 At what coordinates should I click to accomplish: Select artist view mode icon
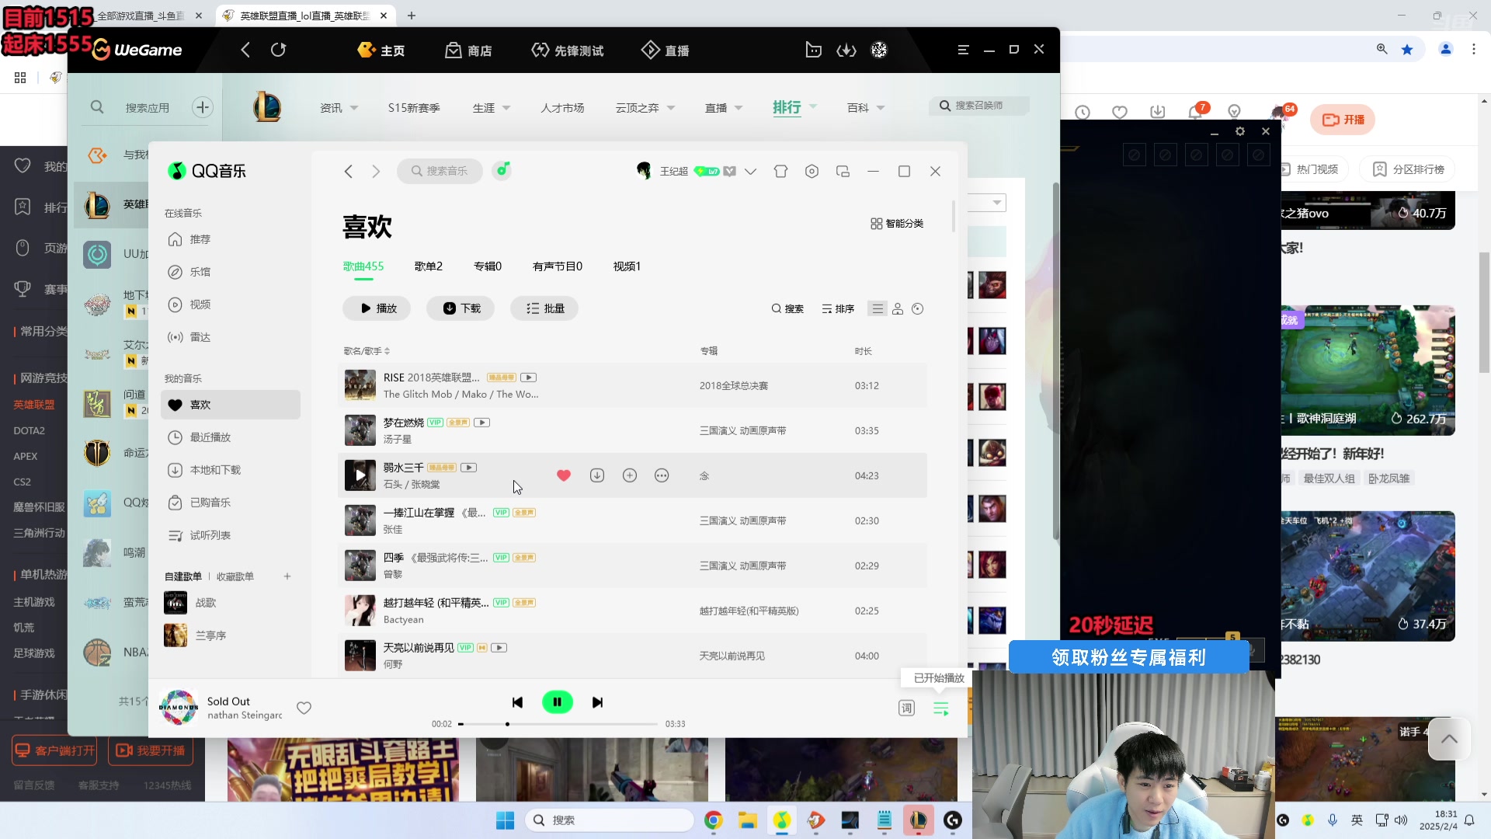click(x=898, y=309)
